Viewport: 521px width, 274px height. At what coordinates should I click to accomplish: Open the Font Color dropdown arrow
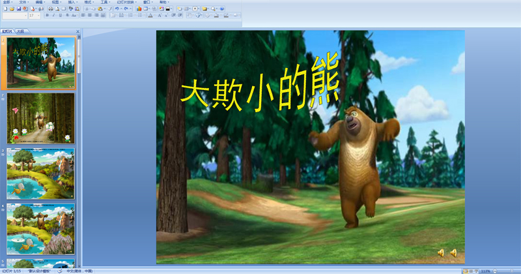[154, 15]
